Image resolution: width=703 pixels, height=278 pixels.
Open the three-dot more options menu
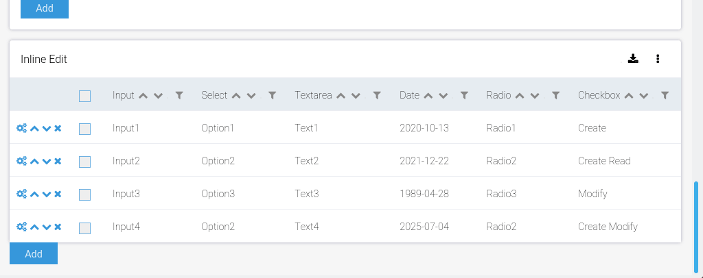tap(658, 59)
